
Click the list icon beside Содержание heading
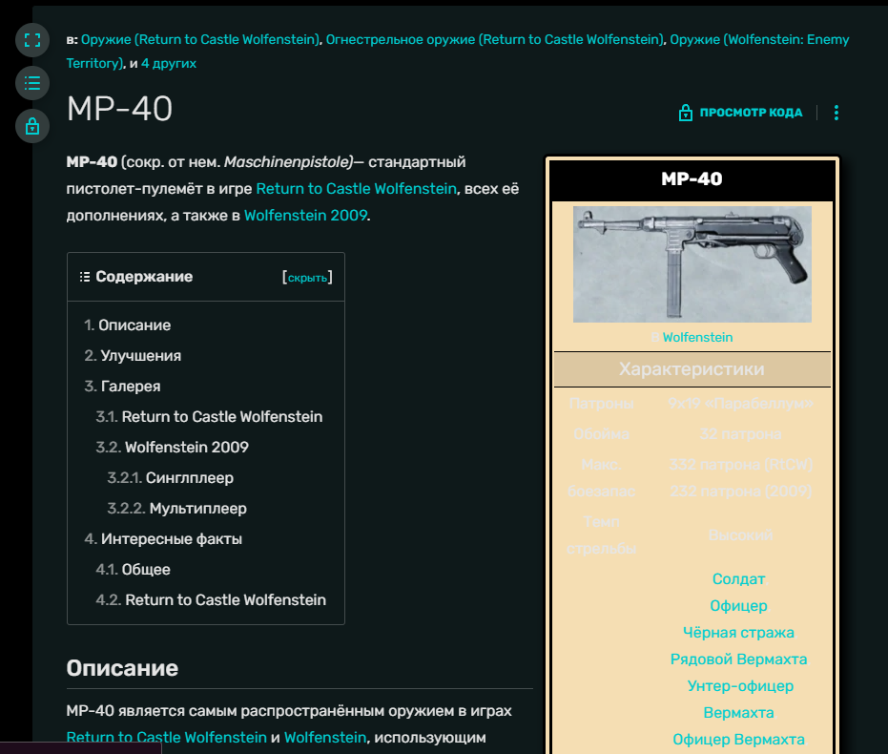tap(85, 277)
